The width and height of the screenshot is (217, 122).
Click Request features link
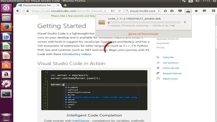click(x=172, y=73)
